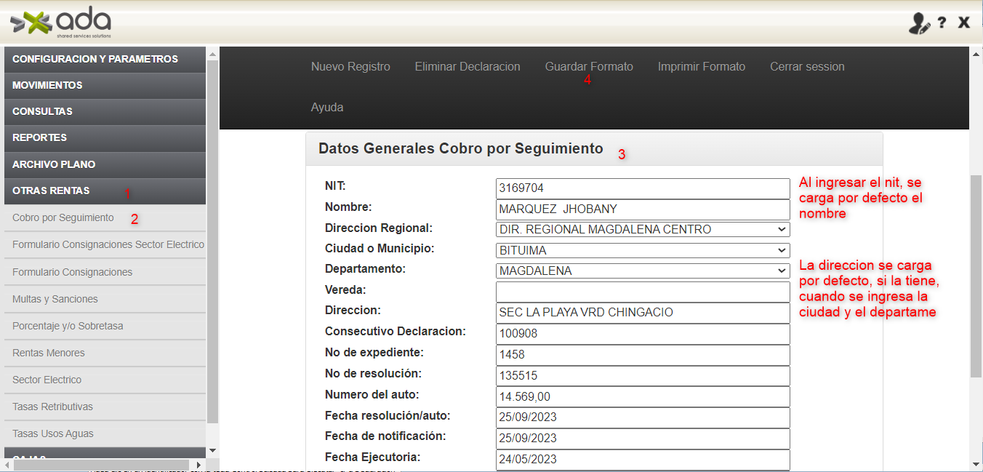Select Cobro por Seguimiento link
Screen dimensions: 983x472
click(63, 217)
